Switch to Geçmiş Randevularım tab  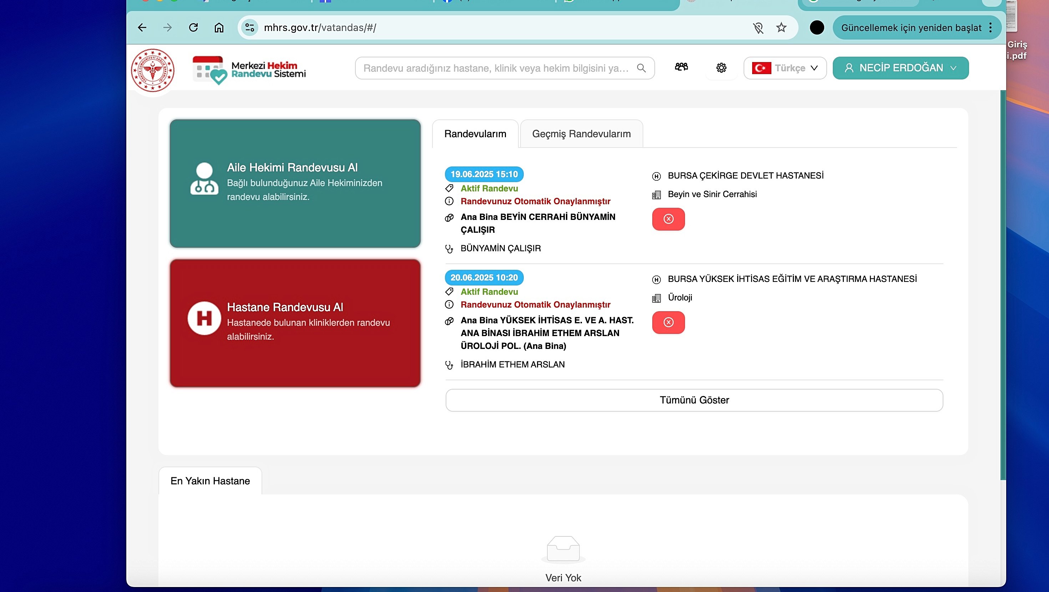click(581, 134)
